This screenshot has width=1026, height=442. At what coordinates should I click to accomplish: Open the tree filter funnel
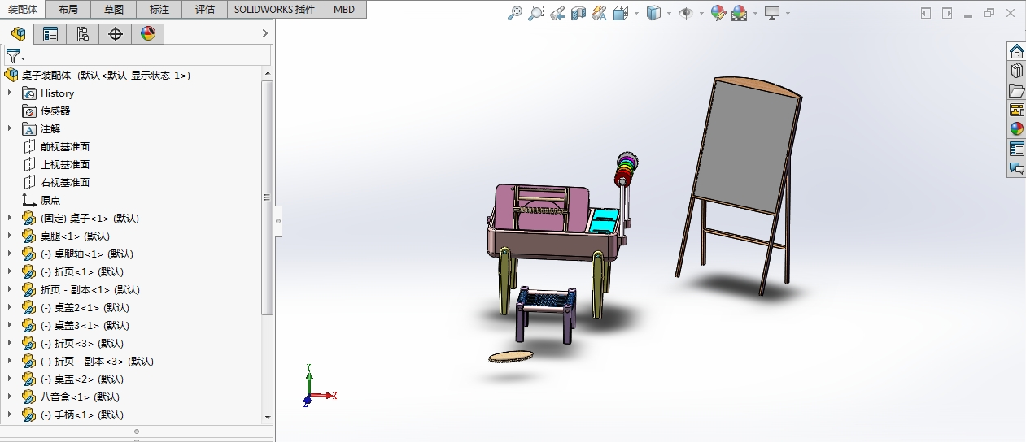[x=14, y=56]
